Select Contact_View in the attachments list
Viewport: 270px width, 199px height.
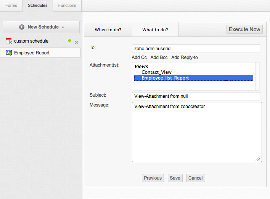156,72
